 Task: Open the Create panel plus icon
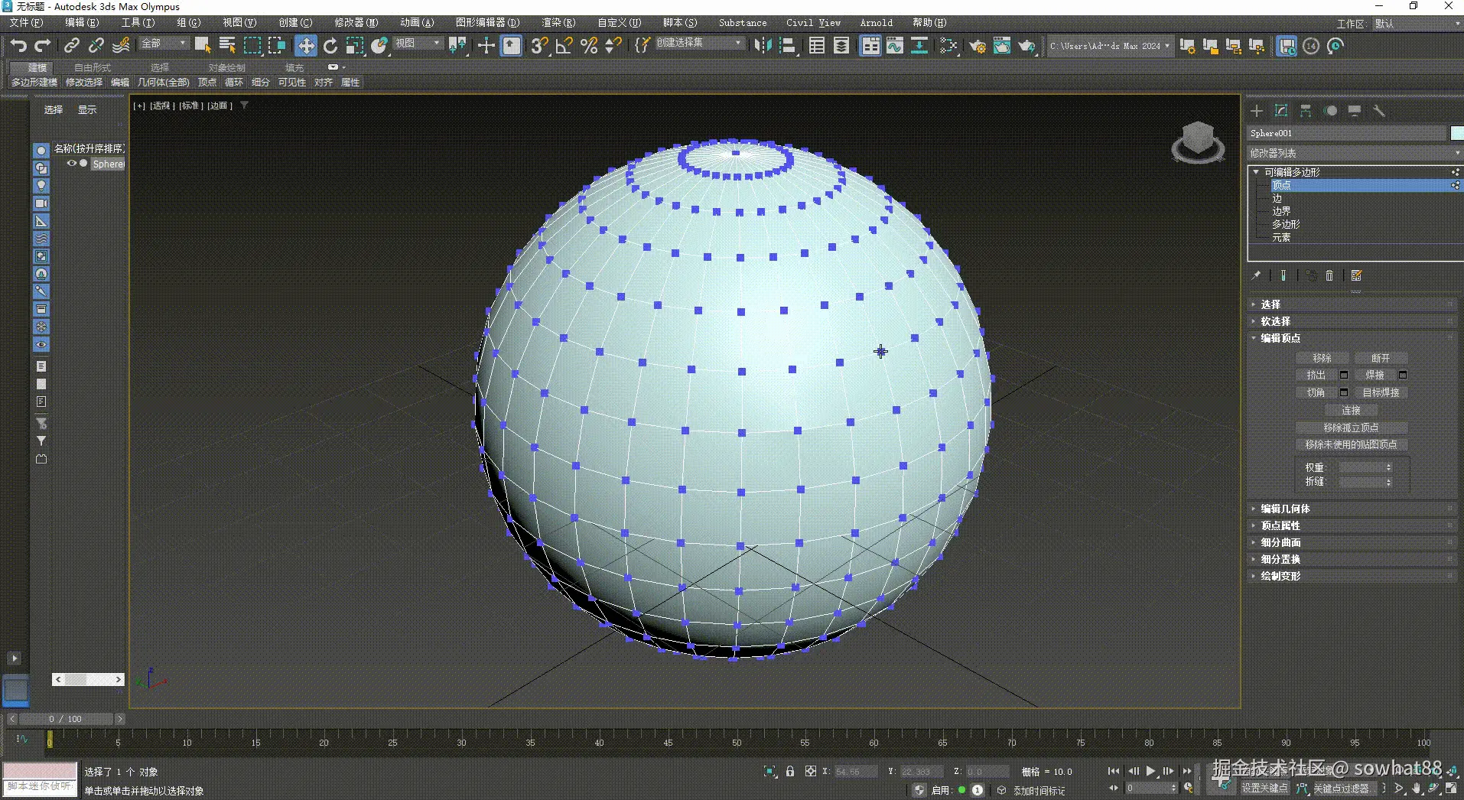[1257, 111]
